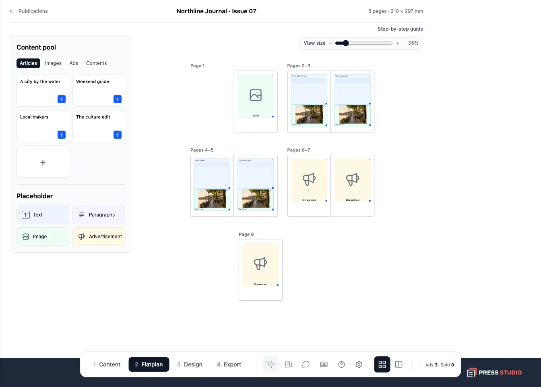Select the Advertisement placeholder

point(99,237)
